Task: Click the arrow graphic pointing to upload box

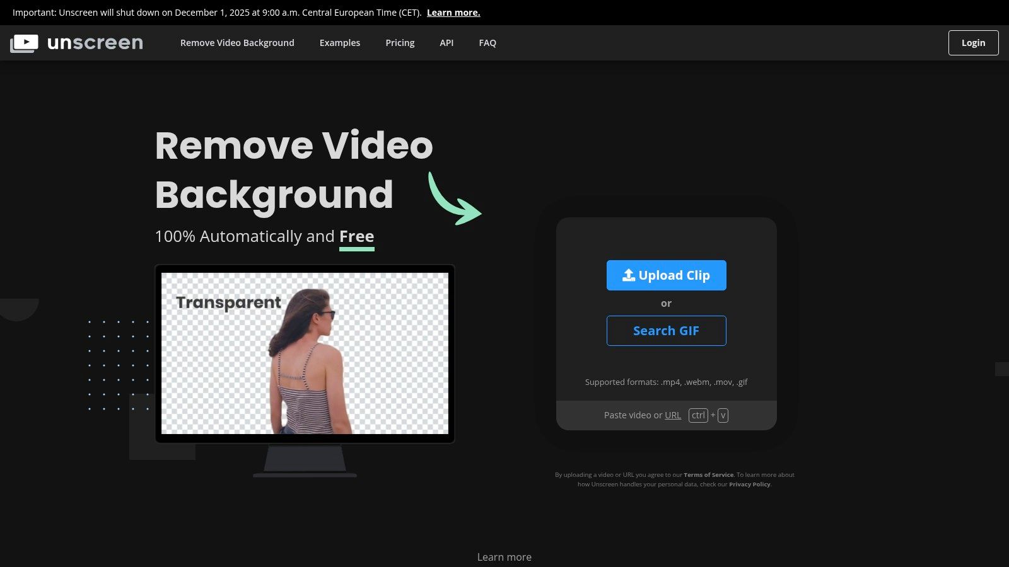Action: pyautogui.click(x=454, y=198)
